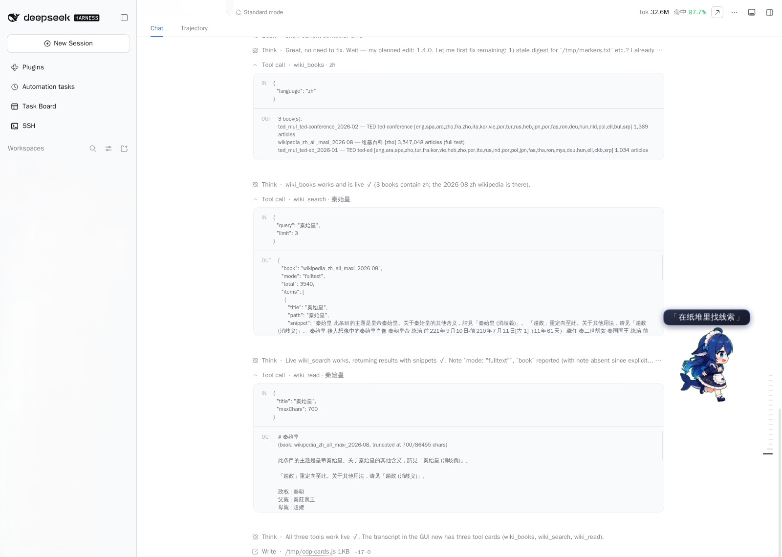Screen dimensions: 782x557
Task: Click the deepseek whale logo
Action: [x=14, y=18]
